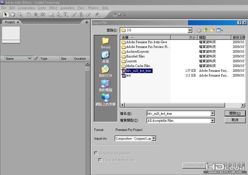Viewport: 248px width, 175px height.
Task: Go up one folder level
Action: pyautogui.click(x=206, y=30)
